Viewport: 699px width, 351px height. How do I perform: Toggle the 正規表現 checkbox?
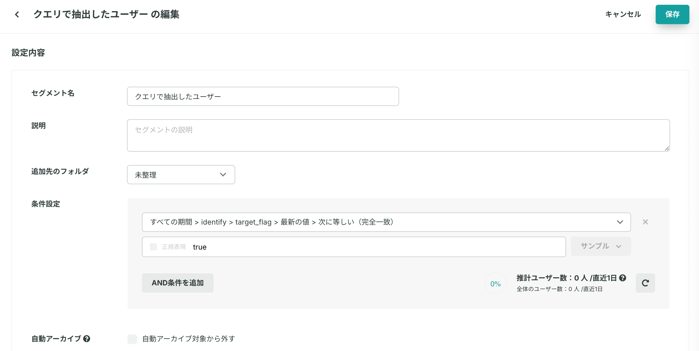153,247
